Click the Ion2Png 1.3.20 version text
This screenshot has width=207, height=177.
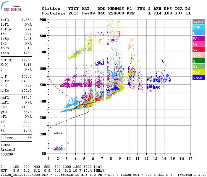[x=192, y=175]
